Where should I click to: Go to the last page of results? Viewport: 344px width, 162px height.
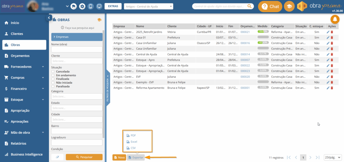tap(317, 157)
